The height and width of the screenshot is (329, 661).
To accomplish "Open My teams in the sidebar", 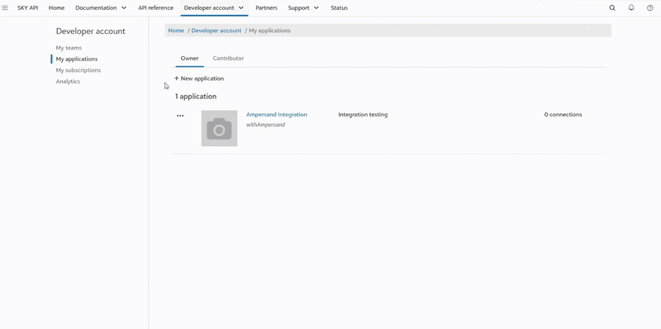I will click(x=69, y=48).
